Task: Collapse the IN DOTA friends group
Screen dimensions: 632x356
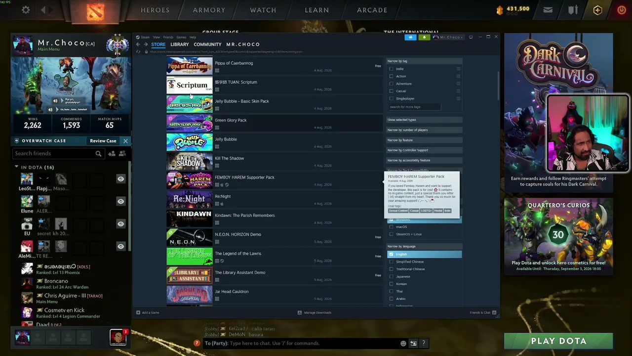Action: 16,167
